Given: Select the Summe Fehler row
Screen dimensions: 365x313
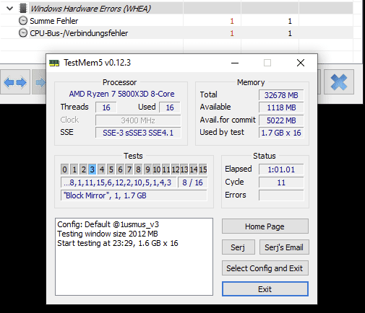Looking at the screenshot, I should point(177,21).
